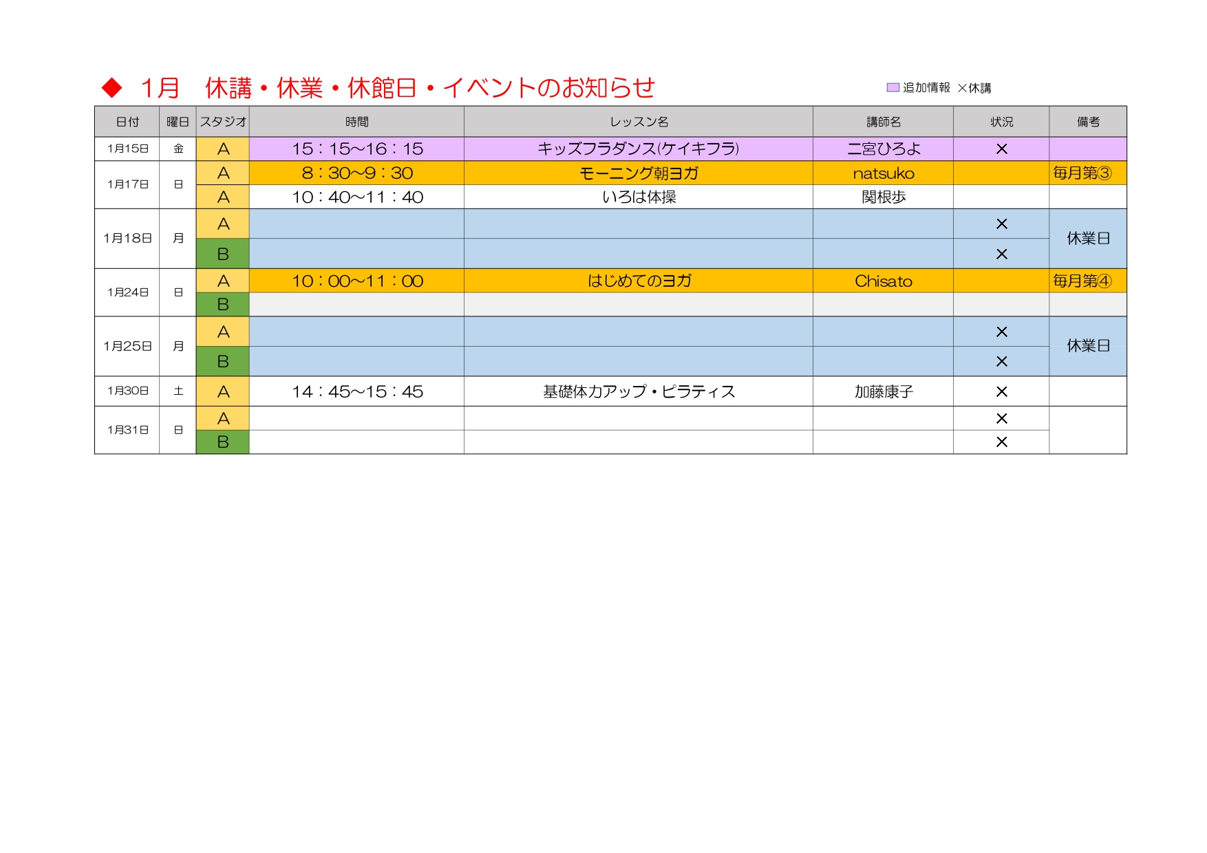This screenshot has width=1207, height=853.
Task: Select lesson キッズフラダンス(ケイキフラ)
Action: pyautogui.click(x=639, y=149)
